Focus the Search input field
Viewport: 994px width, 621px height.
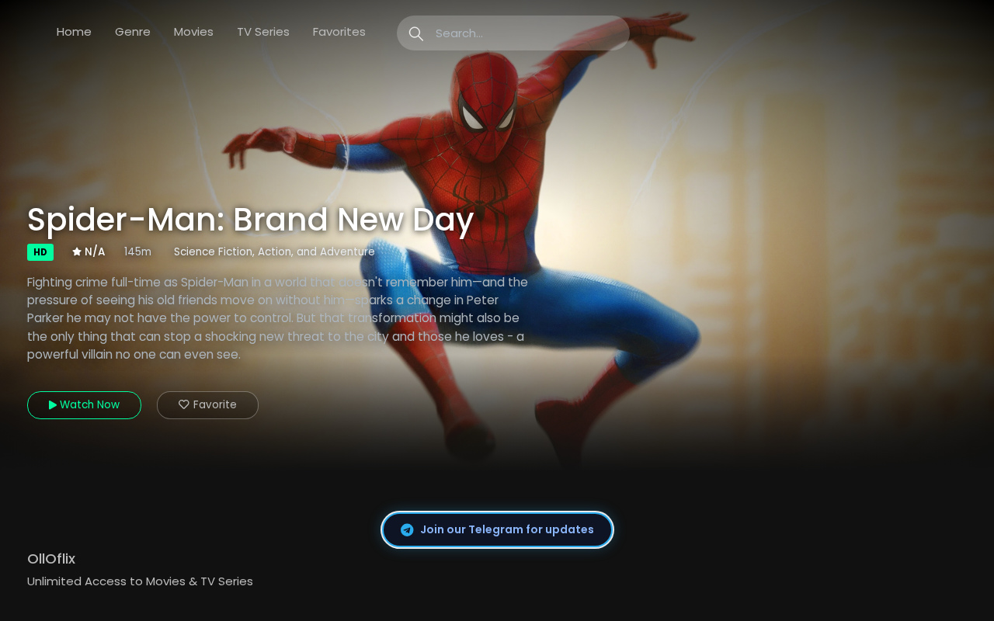513,33
